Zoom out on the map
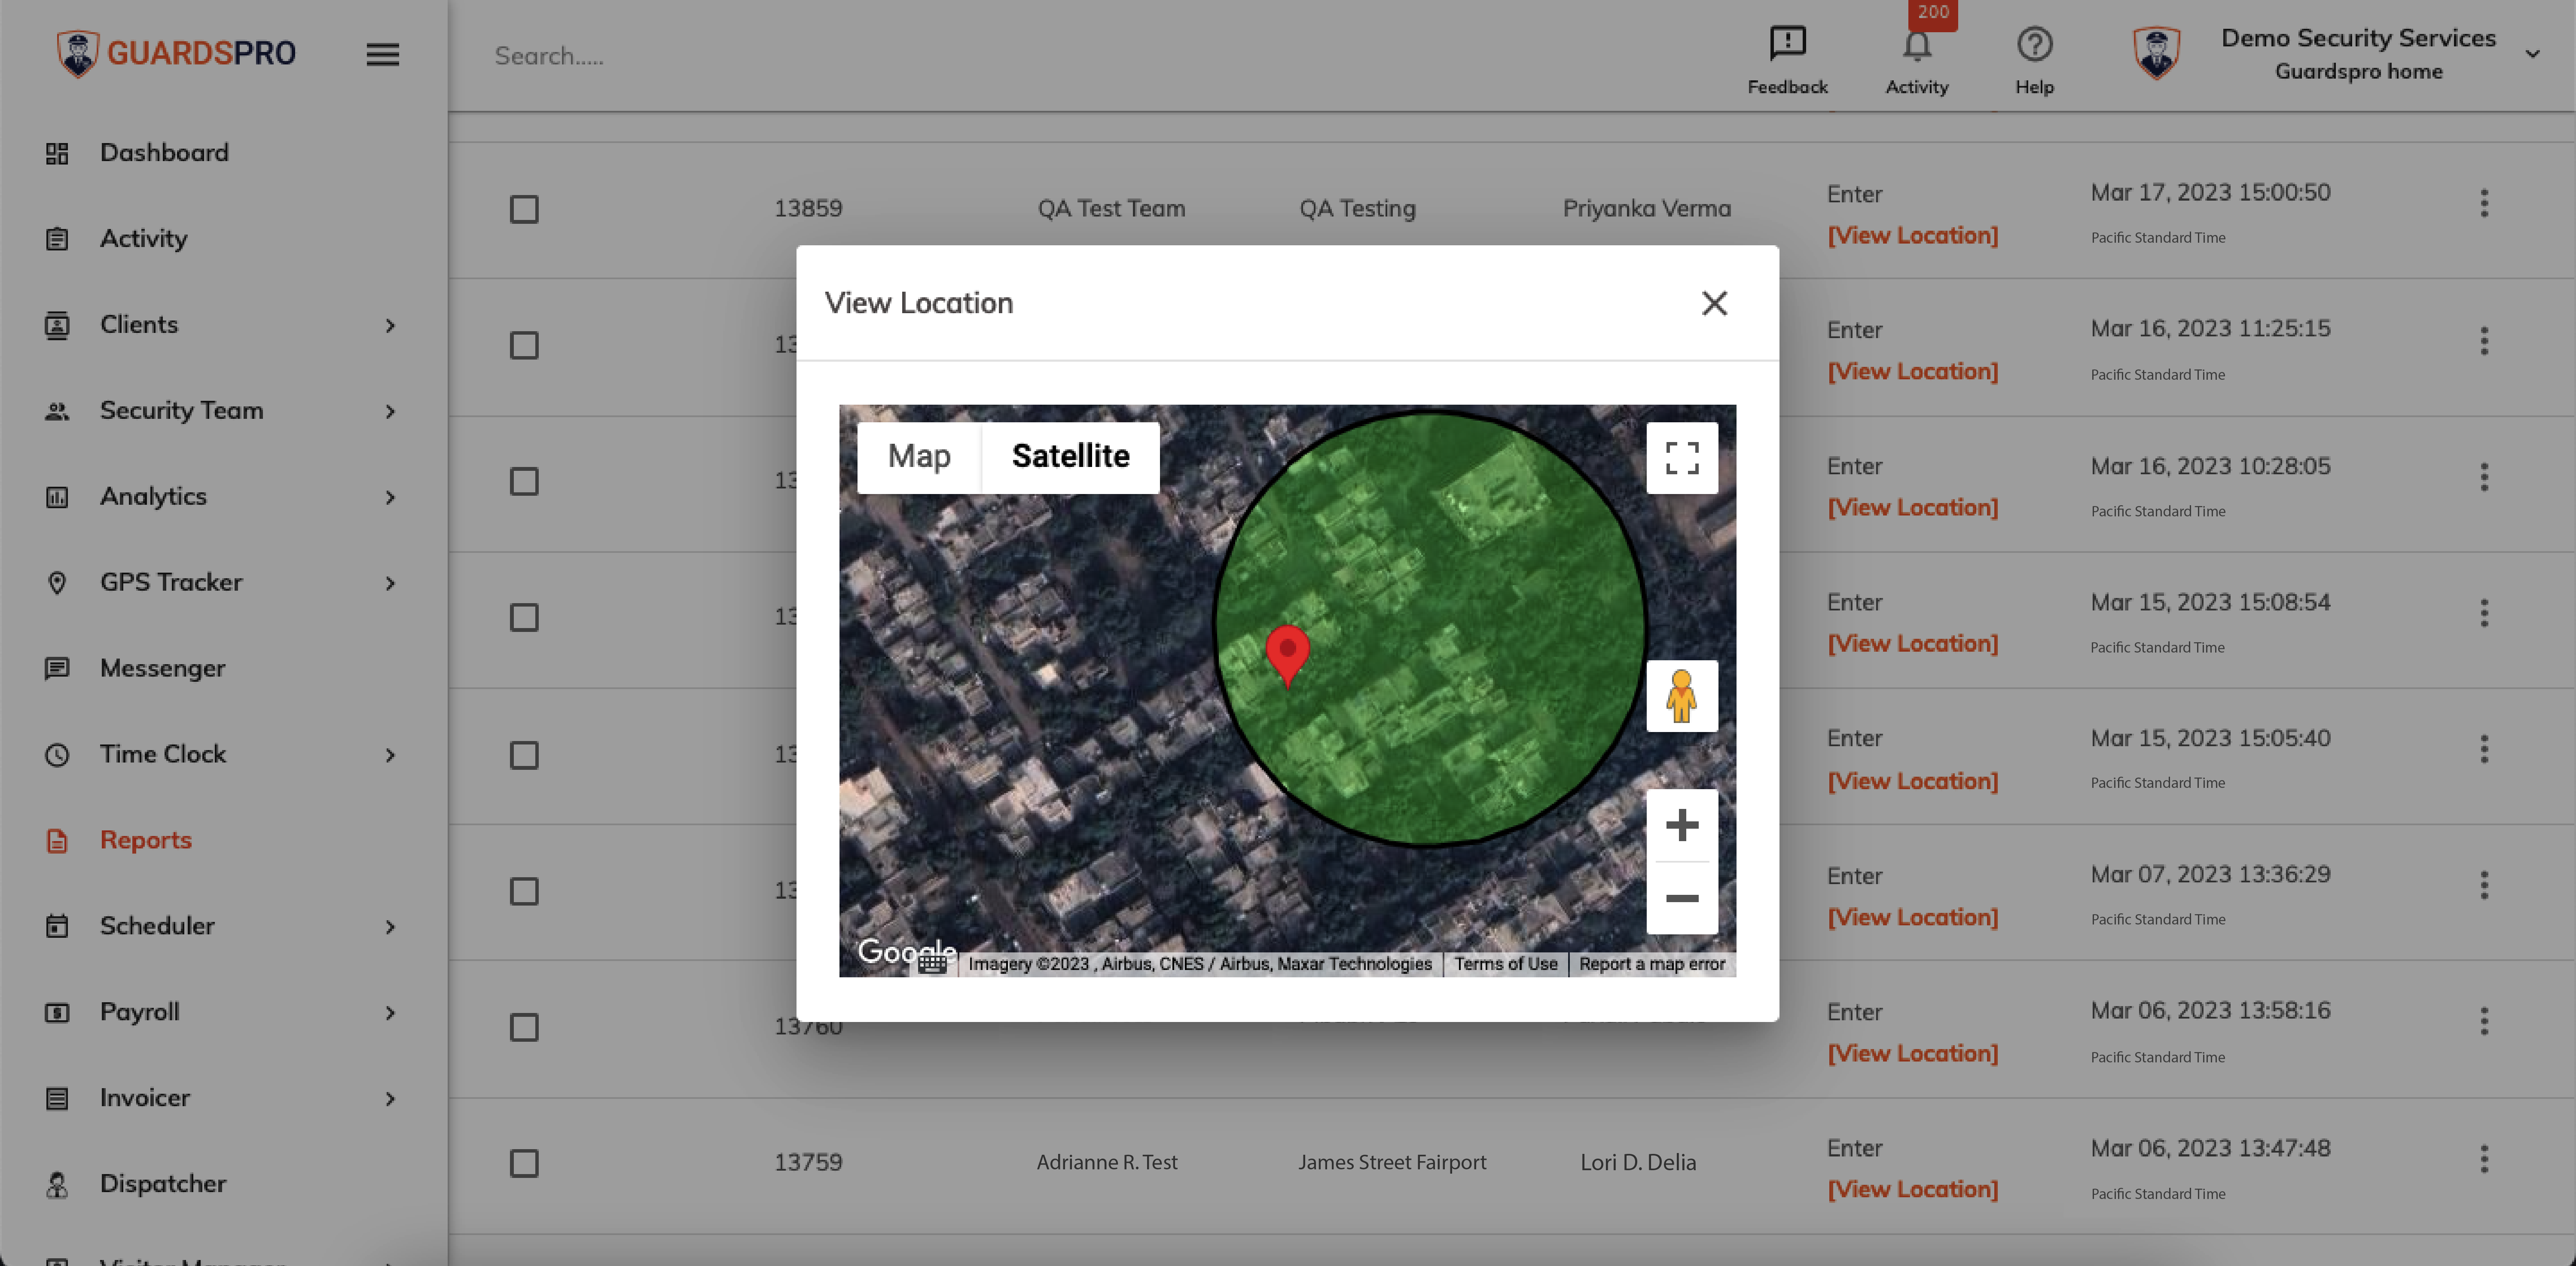 pyautogui.click(x=1682, y=898)
